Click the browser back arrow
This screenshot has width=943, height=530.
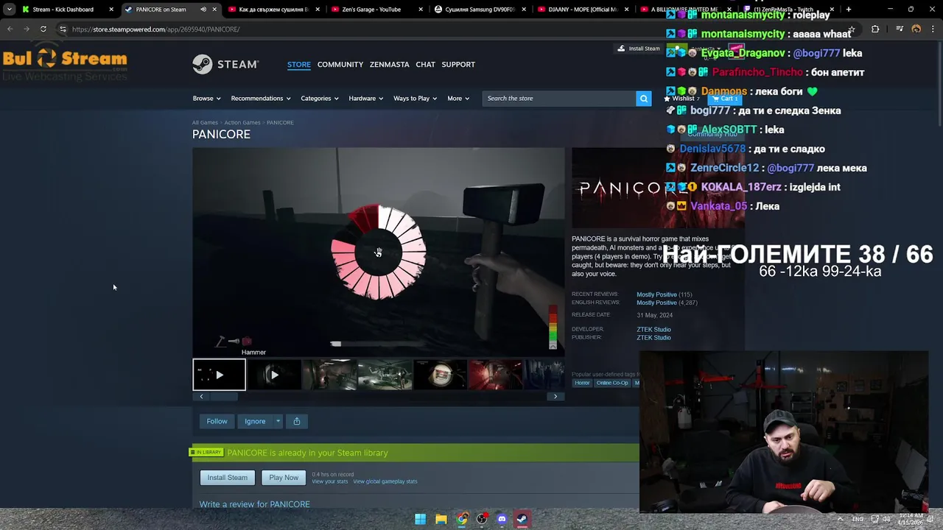pos(10,29)
